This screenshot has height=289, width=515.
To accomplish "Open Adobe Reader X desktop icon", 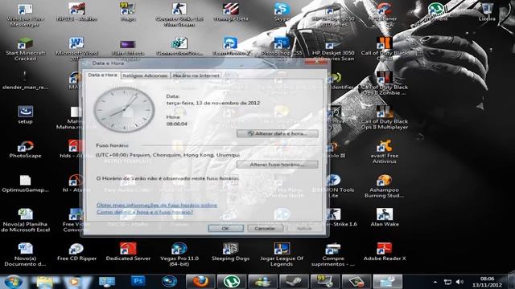I will pyautogui.click(x=385, y=251).
